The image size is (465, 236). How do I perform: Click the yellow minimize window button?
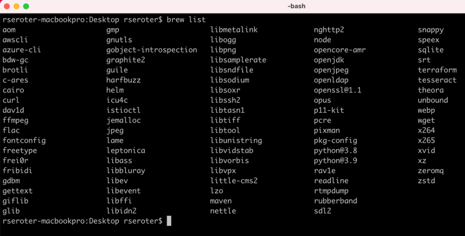click(16, 6)
